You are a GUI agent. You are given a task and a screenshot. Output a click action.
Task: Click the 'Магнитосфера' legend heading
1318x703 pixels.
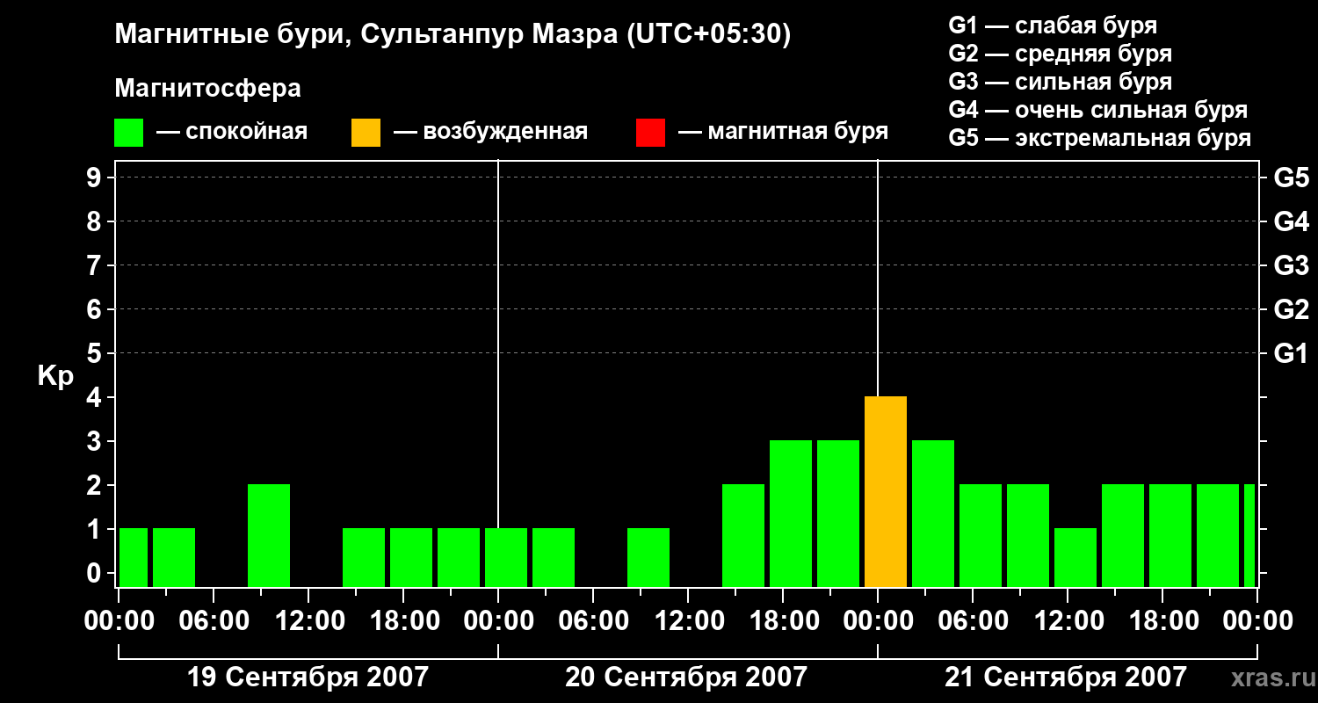tap(207, 89)
